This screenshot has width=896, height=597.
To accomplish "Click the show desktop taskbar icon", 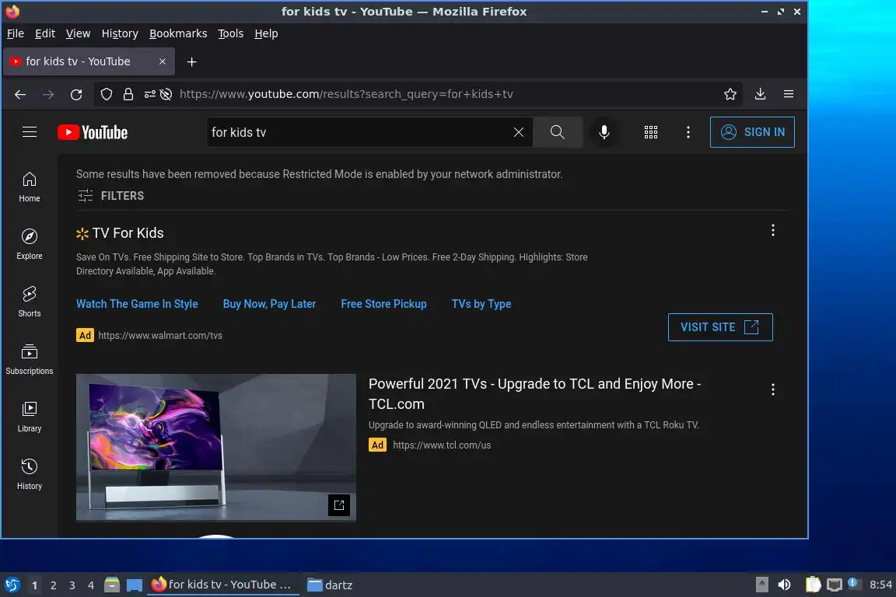I will (x=135, y=585).
